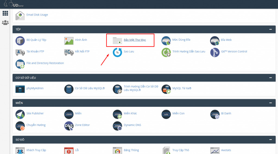Screen dimensions: 278x154
Task: Click the Cloudzone logo in the header
Action: point(14,4)
